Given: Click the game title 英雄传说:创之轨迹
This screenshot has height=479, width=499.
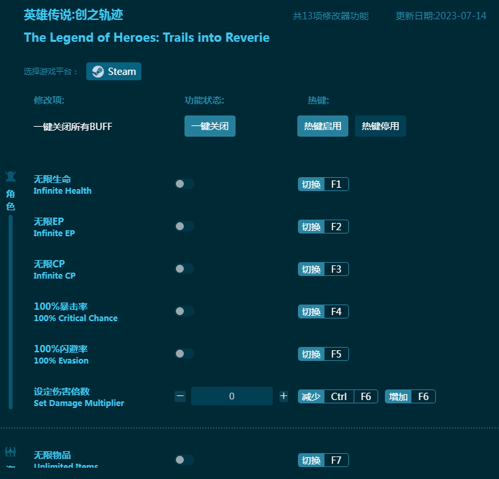Looking at the screenshot, I should pyautogui.click(x=73, y=15).
